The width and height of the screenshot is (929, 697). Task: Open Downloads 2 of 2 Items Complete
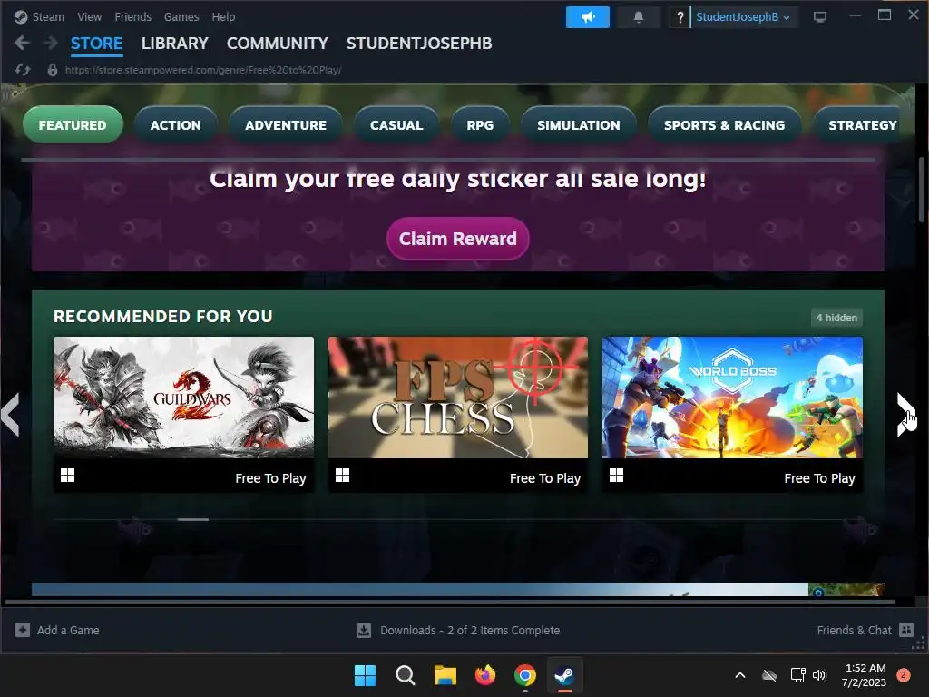(x=470, y=630)
